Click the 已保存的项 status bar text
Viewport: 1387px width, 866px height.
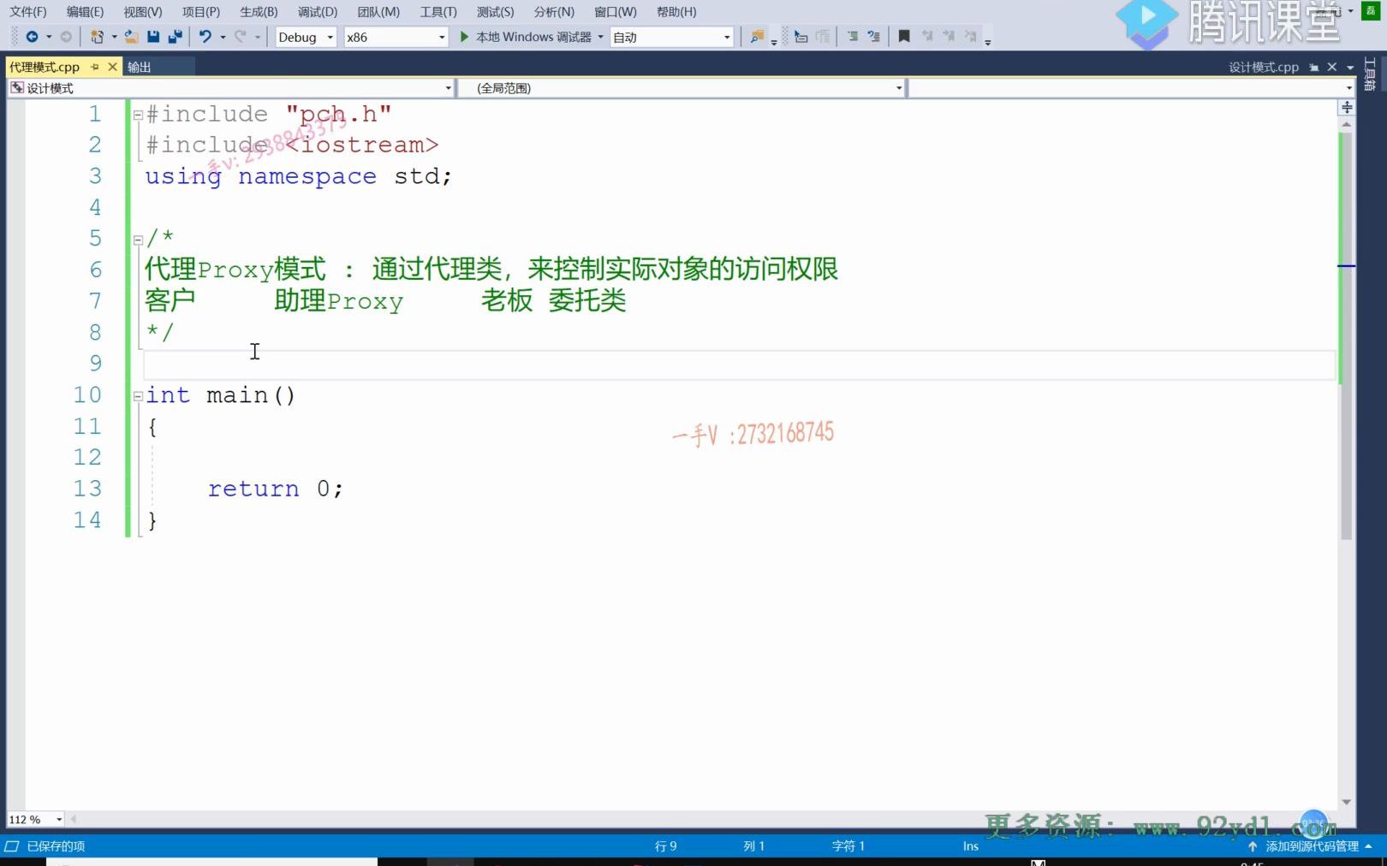click(56, 846)
